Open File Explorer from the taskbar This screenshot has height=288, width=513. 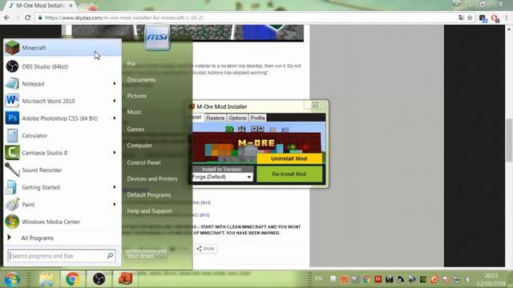46,279
